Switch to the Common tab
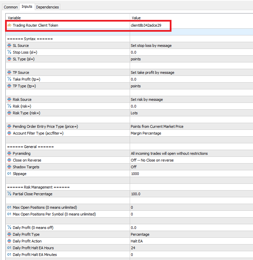The image size is (253, 260). coord(11,7)
